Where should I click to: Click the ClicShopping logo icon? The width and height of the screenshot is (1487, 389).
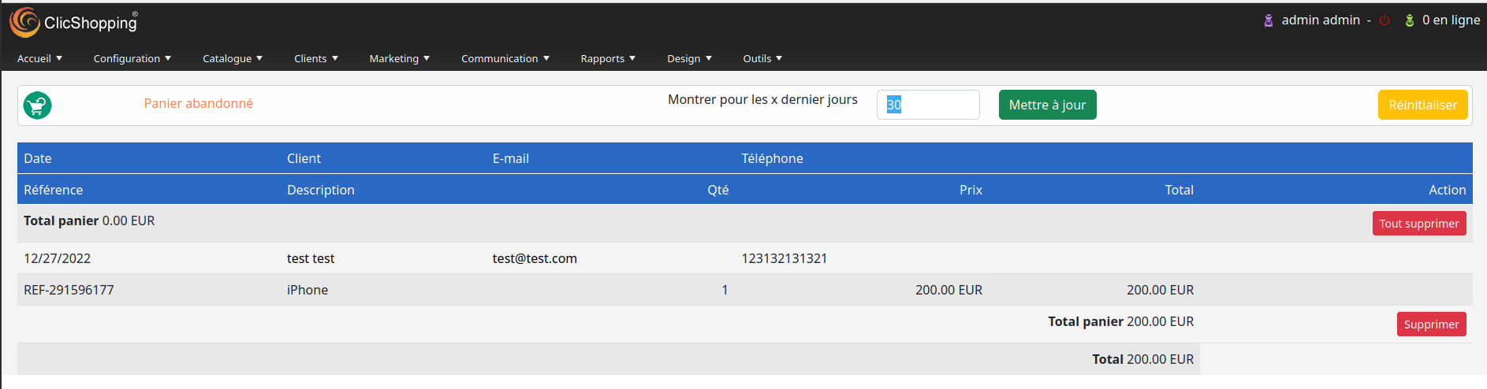pyautogui.click(x=24, y=22)
